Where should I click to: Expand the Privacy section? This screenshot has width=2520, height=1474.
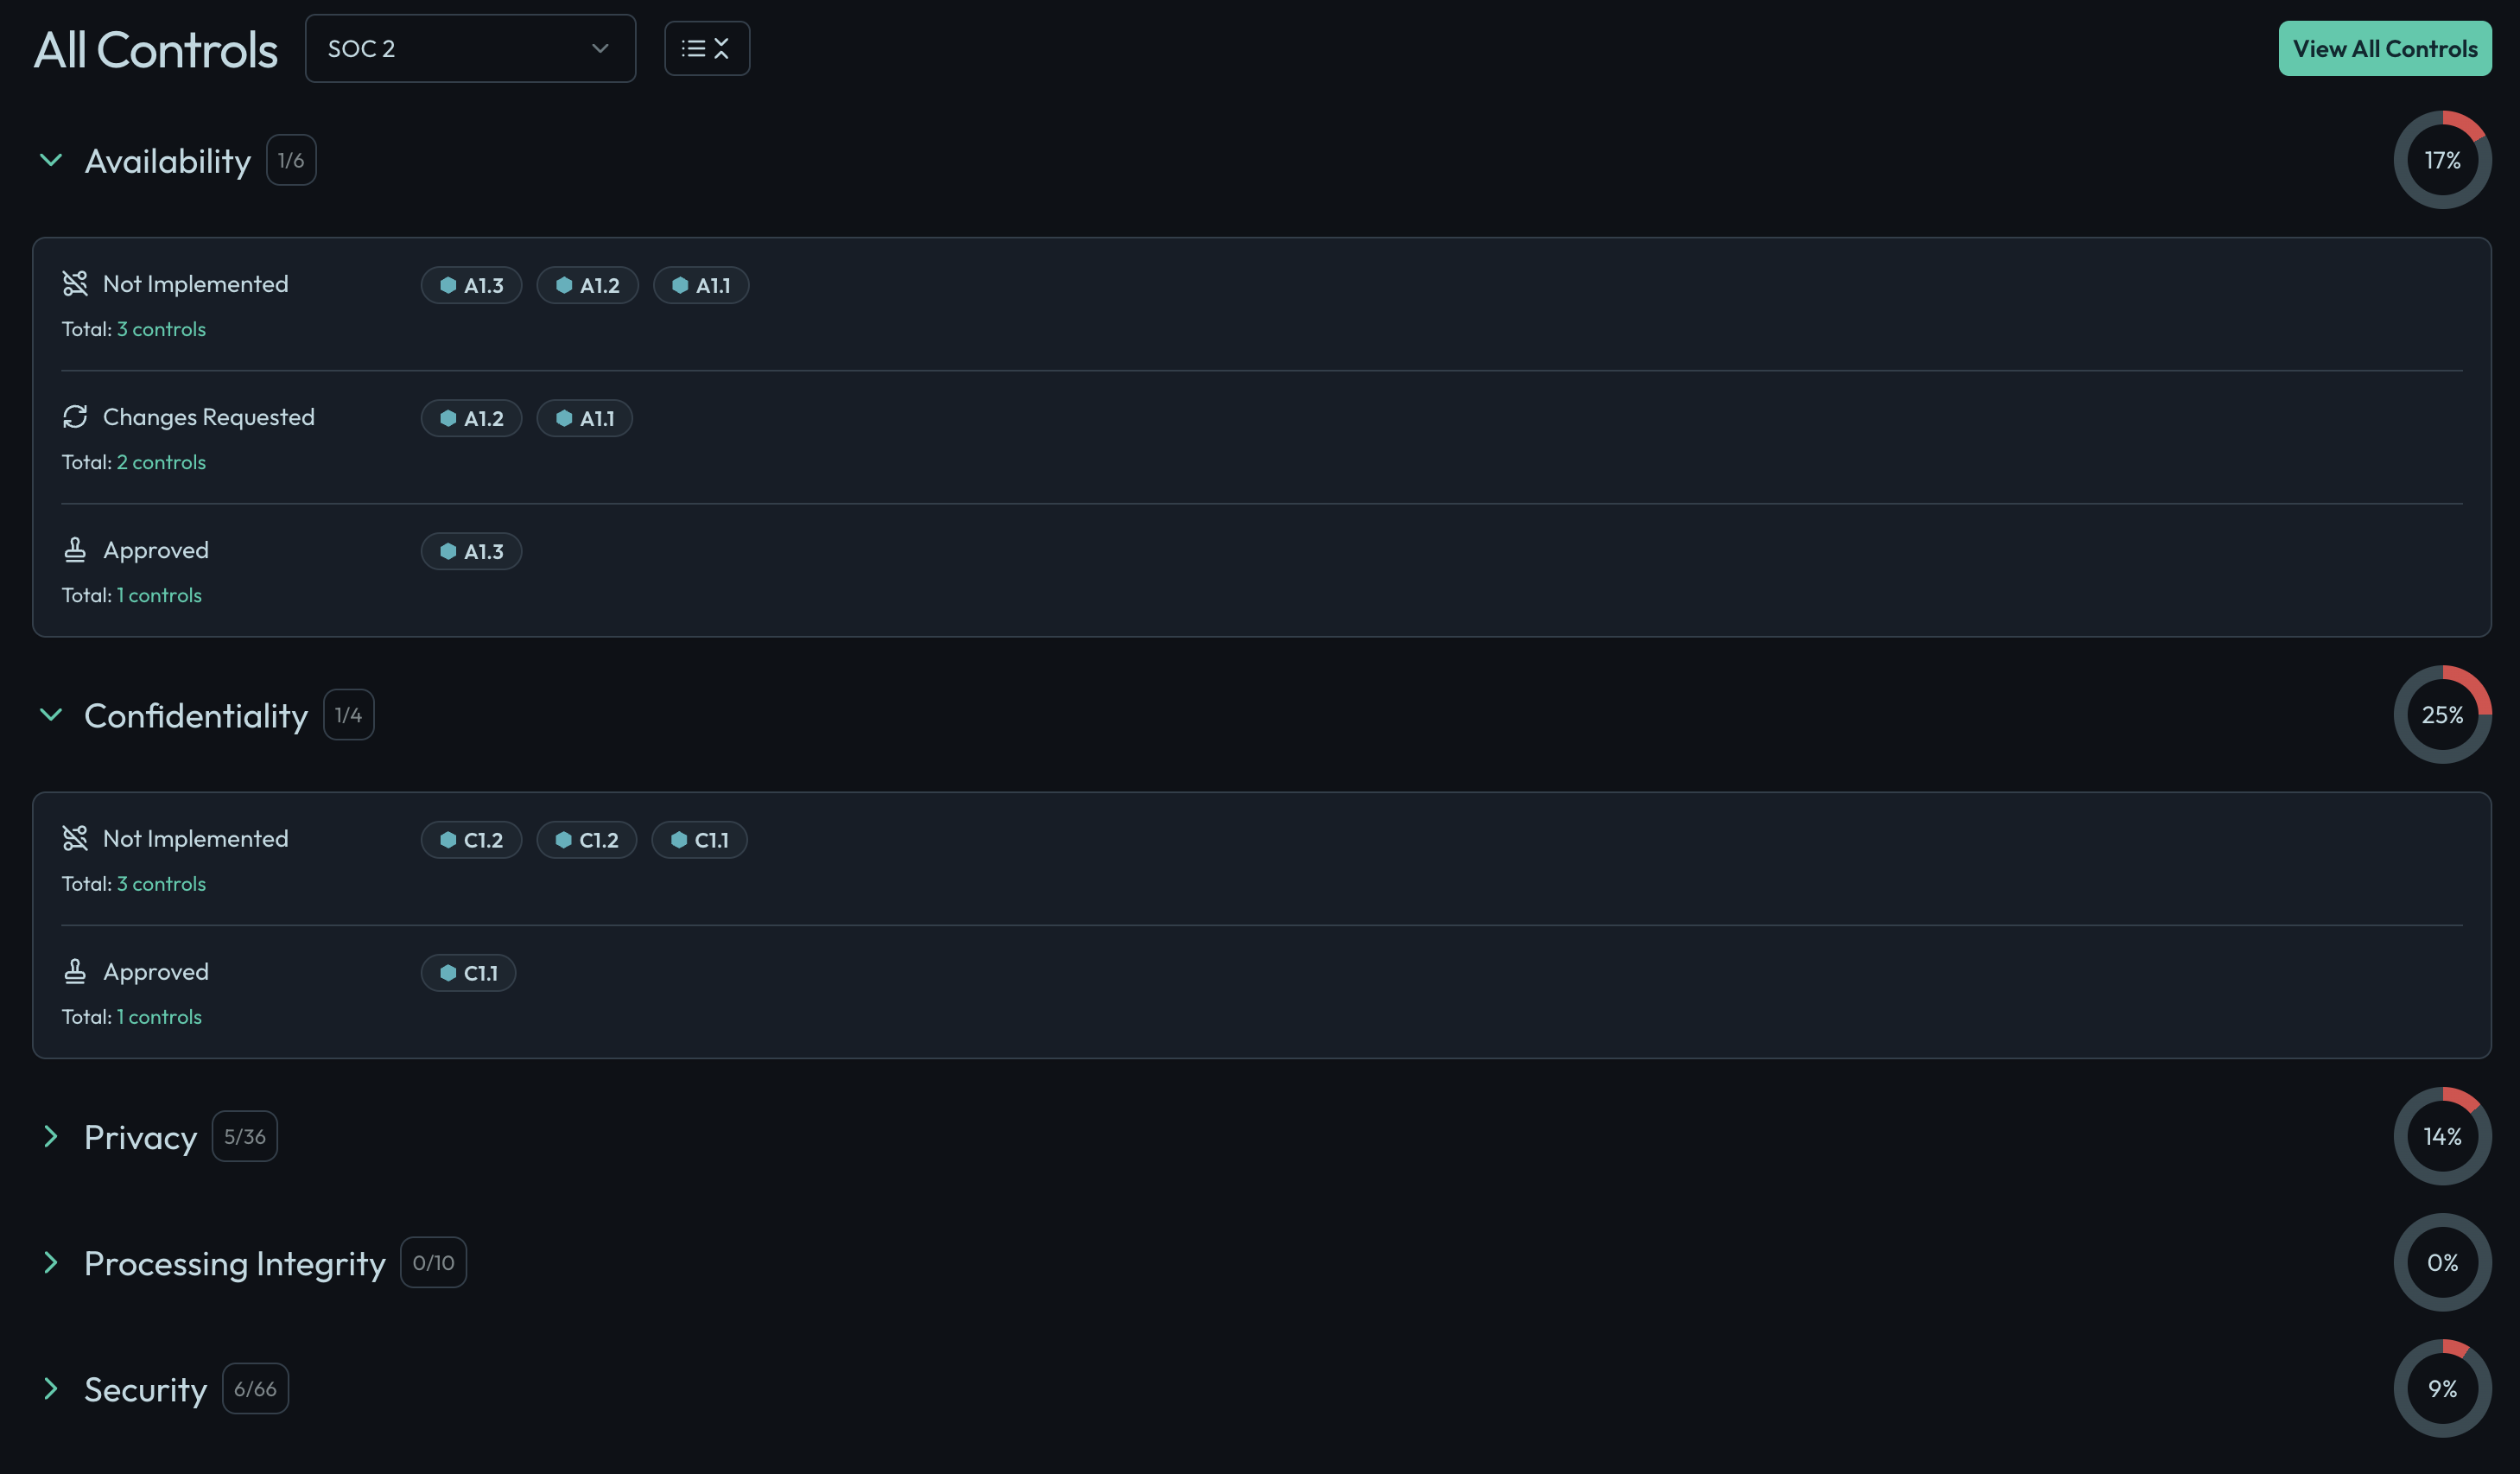point(51,1136)
